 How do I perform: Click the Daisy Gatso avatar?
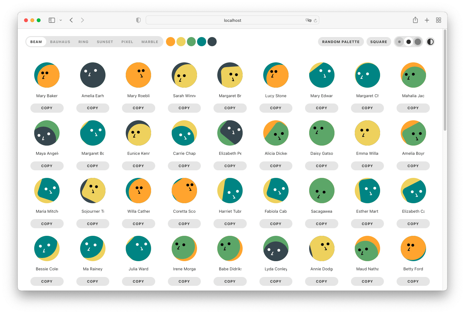(322, 133)
